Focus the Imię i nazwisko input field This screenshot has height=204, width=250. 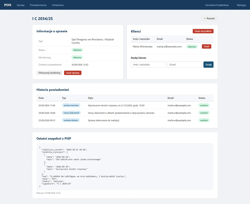point(148,65)
